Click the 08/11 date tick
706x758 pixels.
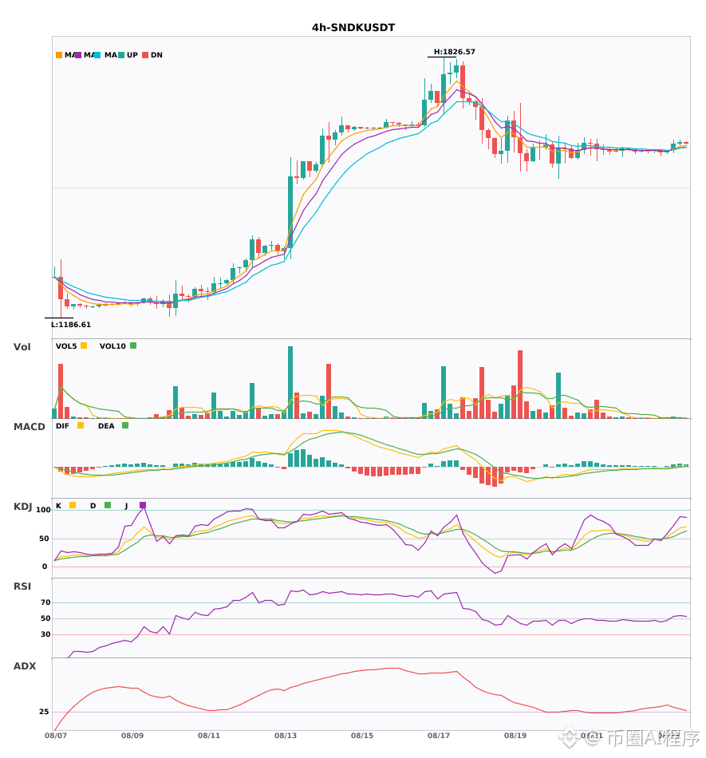[209, 736]
